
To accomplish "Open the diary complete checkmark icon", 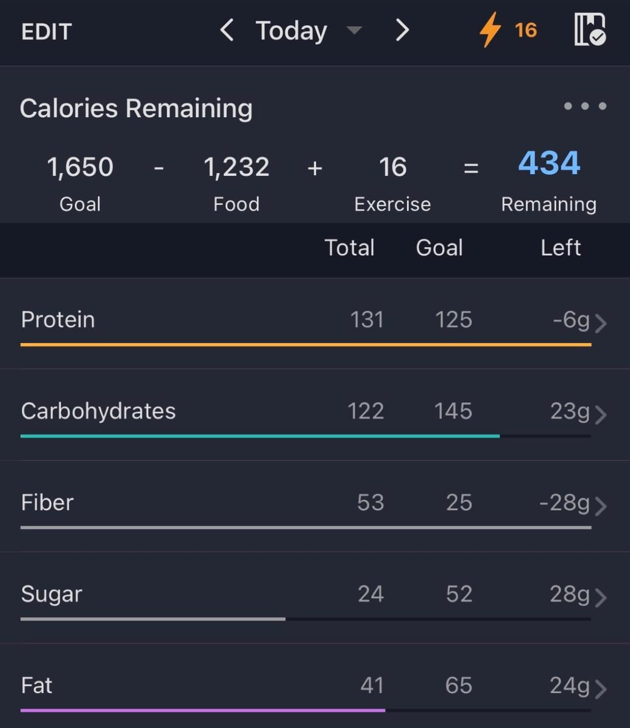I will [590, 30].
